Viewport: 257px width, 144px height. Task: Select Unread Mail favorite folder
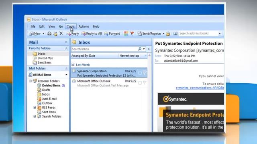click(45, 58)
